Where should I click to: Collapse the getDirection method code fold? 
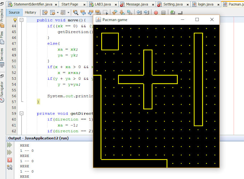(x=22, y=114)
